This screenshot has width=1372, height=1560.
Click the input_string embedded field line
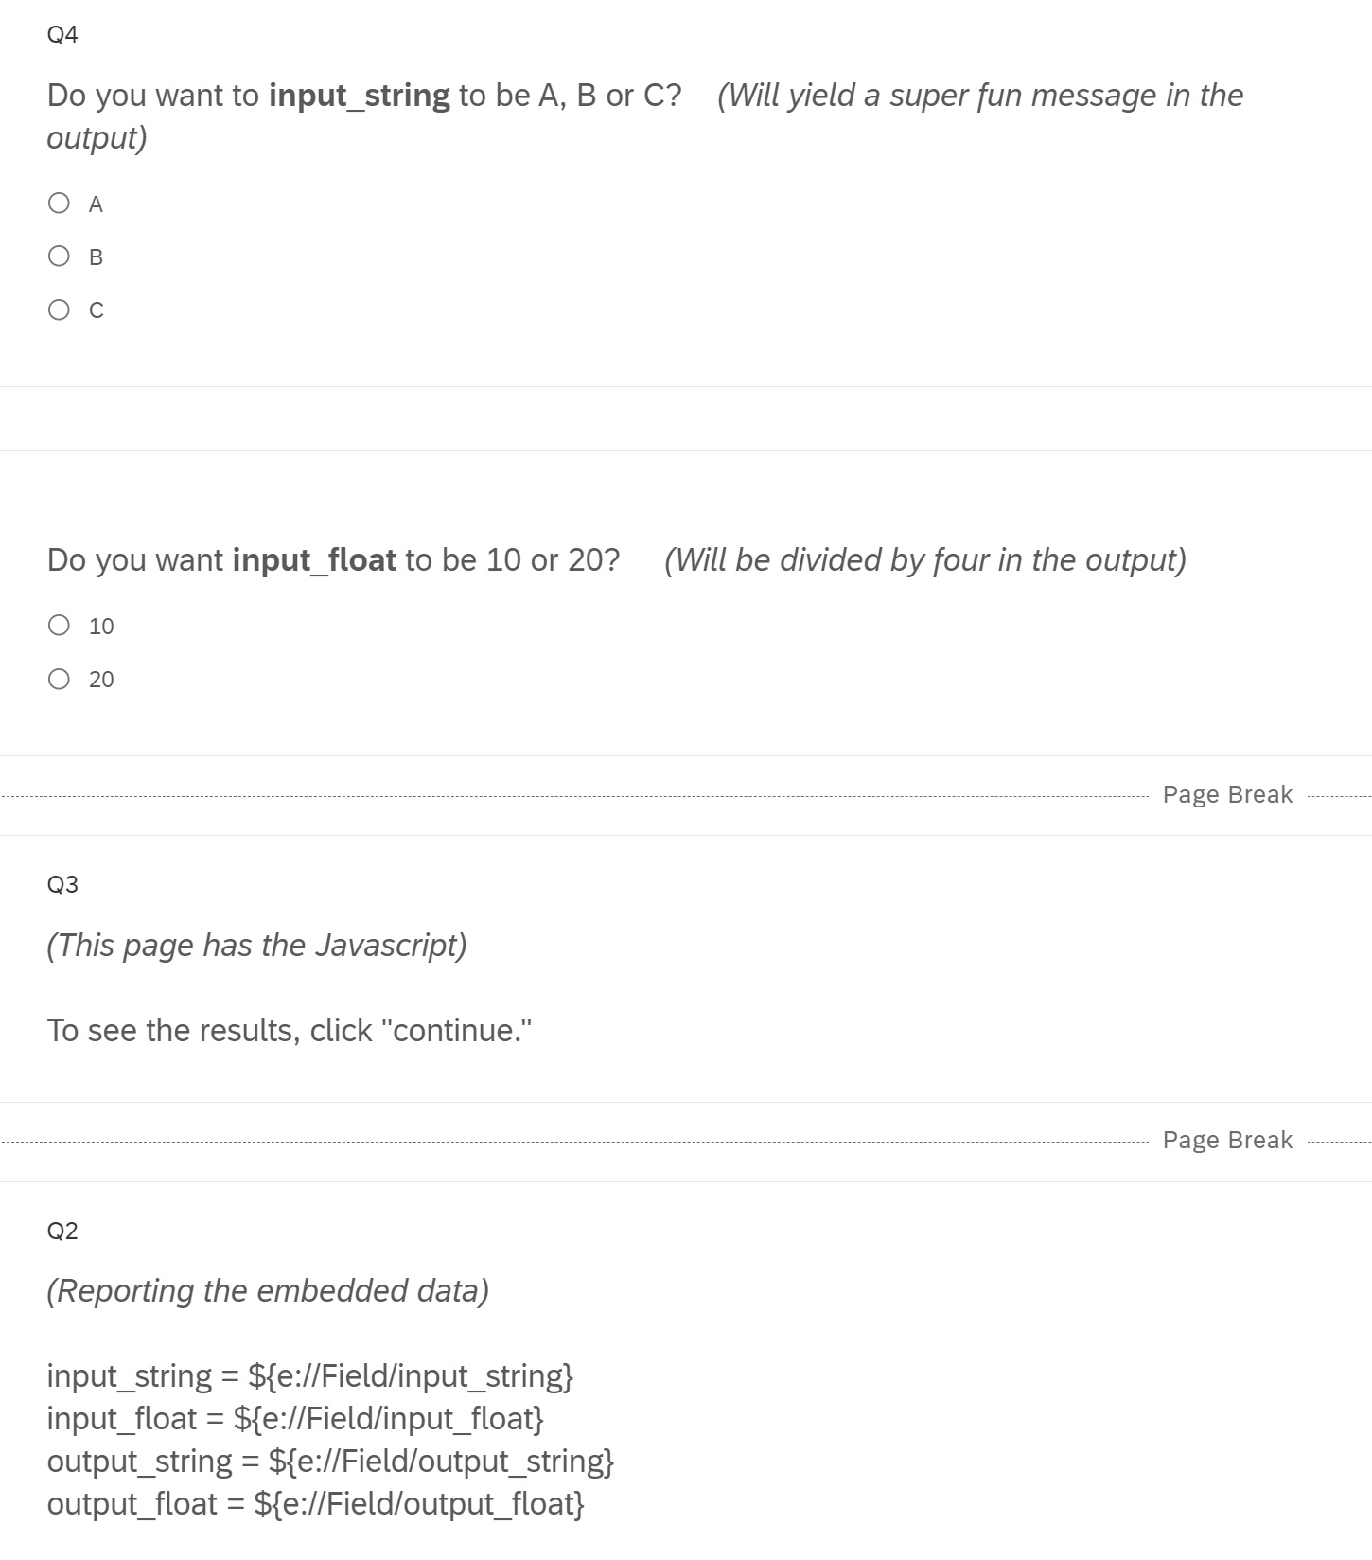[309, 1375]
